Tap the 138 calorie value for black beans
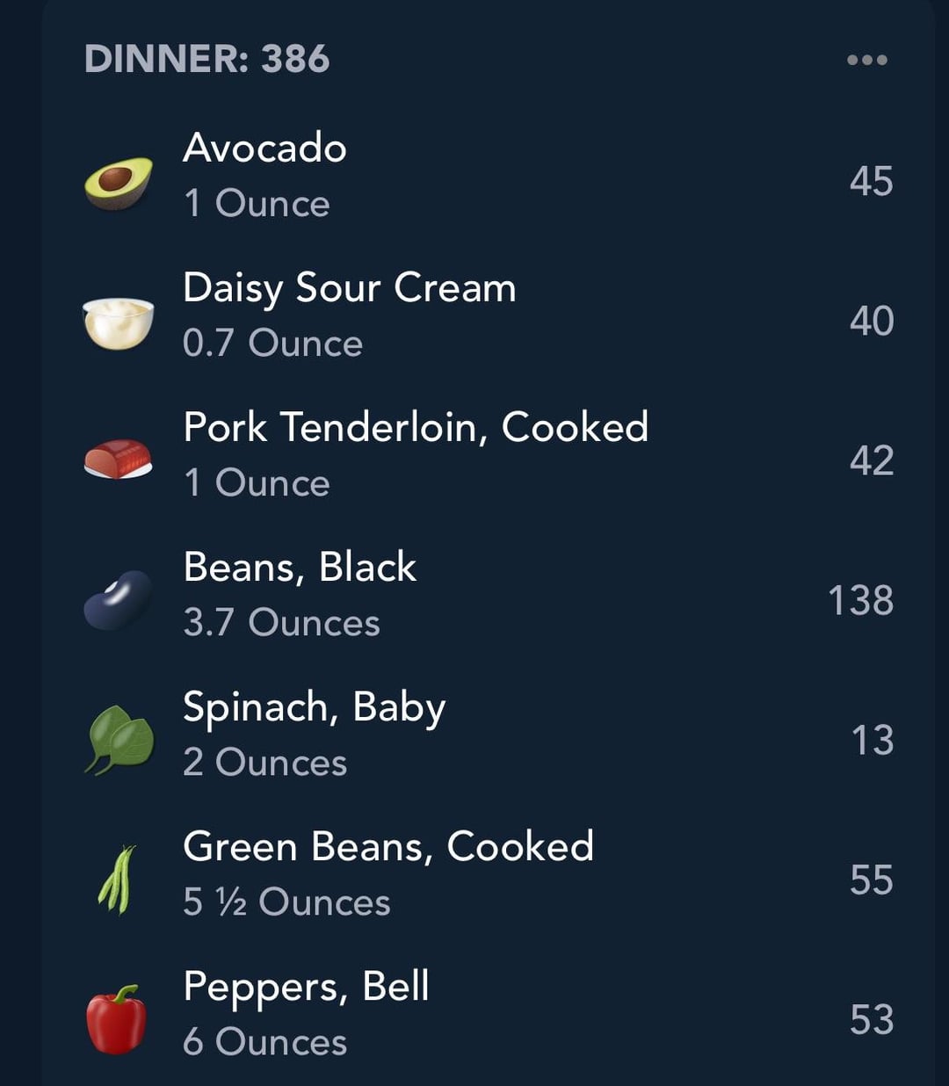Image resolution: width=949 pixels, height=1086 pixels. point(860,601)
